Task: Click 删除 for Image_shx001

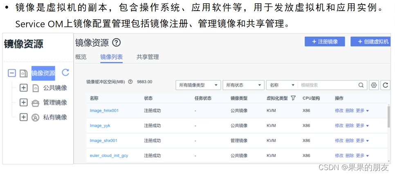Action: pos(350,141)
